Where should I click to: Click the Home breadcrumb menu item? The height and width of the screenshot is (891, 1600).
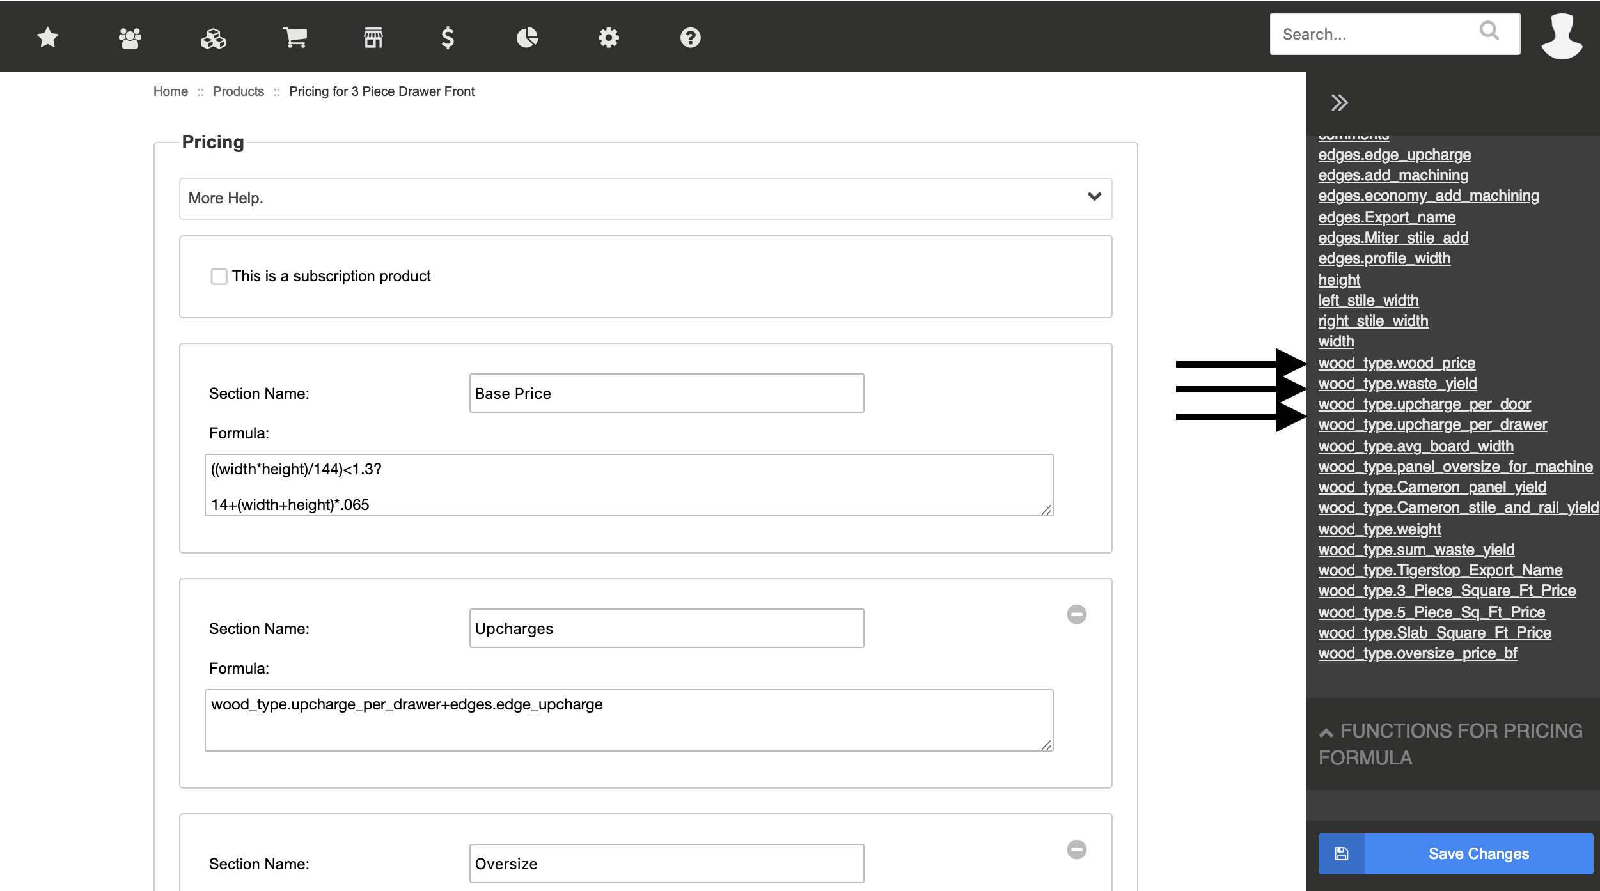170,91
